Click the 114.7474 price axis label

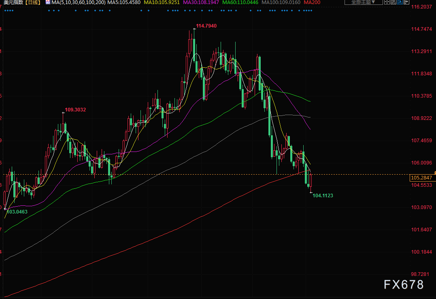pyautogui.click(x=421, y=29)
